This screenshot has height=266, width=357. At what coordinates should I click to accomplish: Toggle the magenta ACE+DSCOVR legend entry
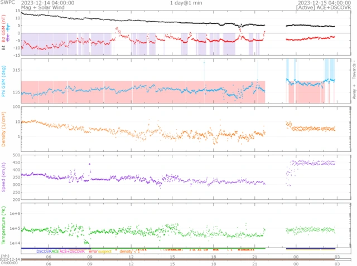[x=72, y=252]
